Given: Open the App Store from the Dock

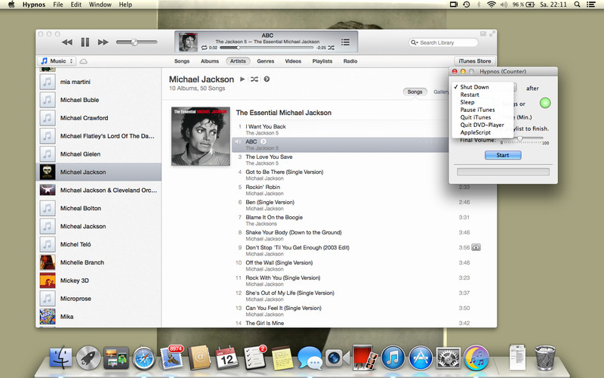Looking at the screenshot, I should coord(421,357).
